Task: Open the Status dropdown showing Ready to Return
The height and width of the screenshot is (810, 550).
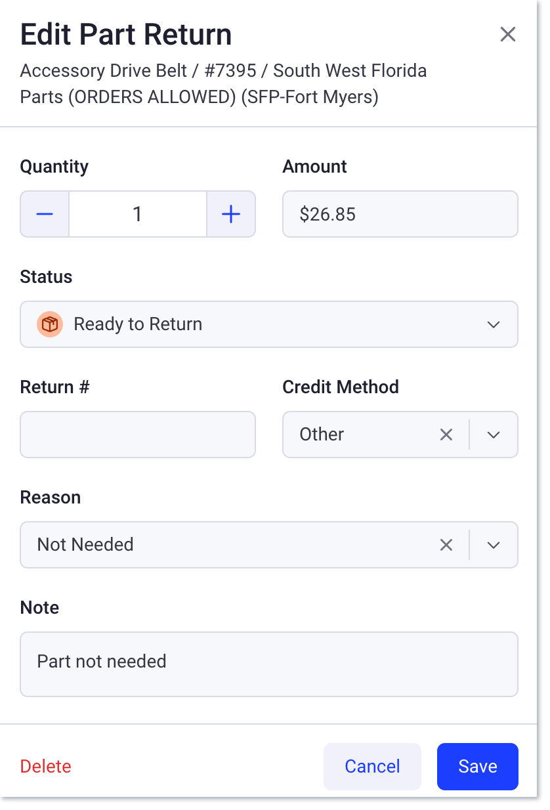Action: [x=263, y=324]
